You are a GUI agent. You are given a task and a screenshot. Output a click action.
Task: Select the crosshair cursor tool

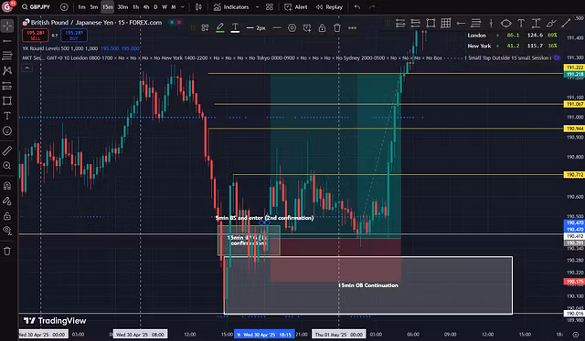[7, 26]
